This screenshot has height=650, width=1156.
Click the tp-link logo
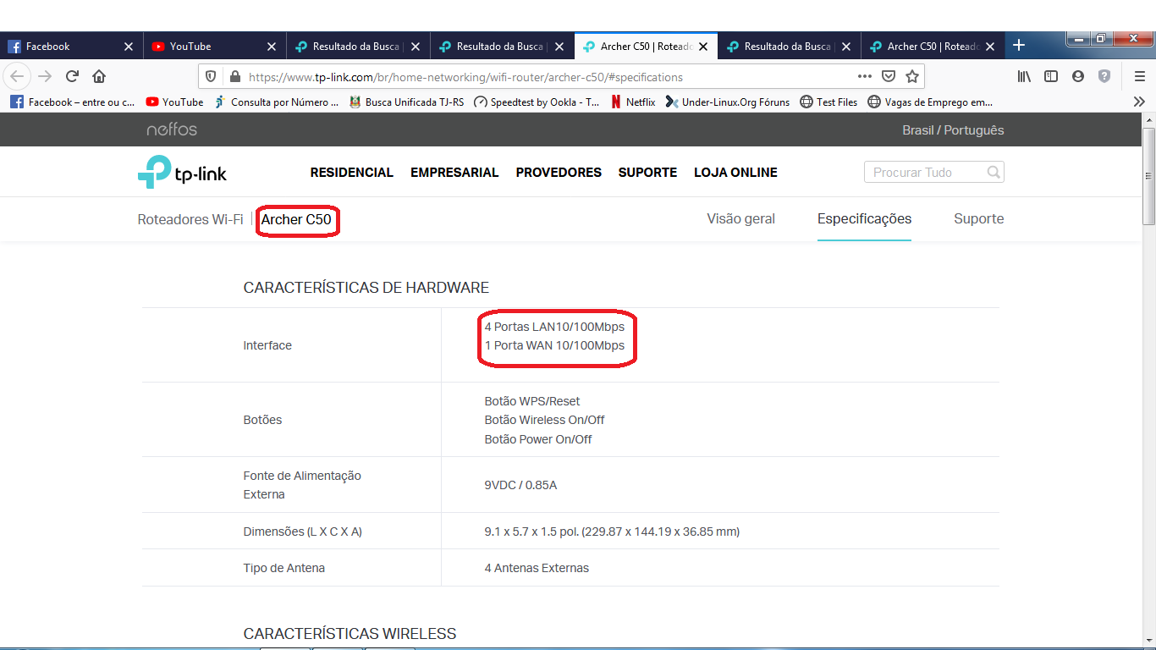click(182, 173)
